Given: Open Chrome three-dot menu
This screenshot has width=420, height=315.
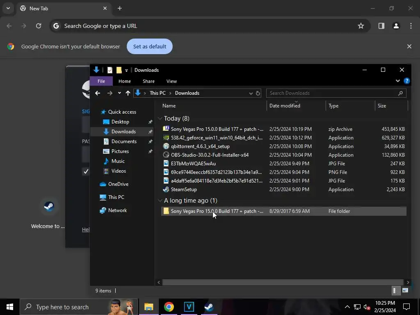Looking at the screenshot, I should [x=411, y=26].
